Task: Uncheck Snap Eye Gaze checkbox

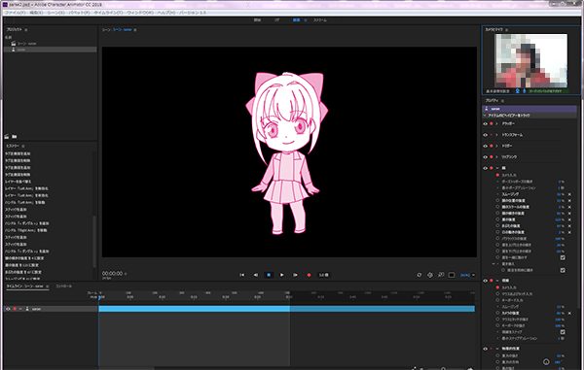Action: [x=563, y=332]
